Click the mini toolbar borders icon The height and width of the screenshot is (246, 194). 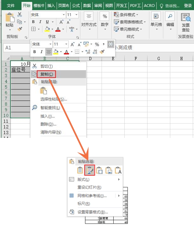point(77,52)
